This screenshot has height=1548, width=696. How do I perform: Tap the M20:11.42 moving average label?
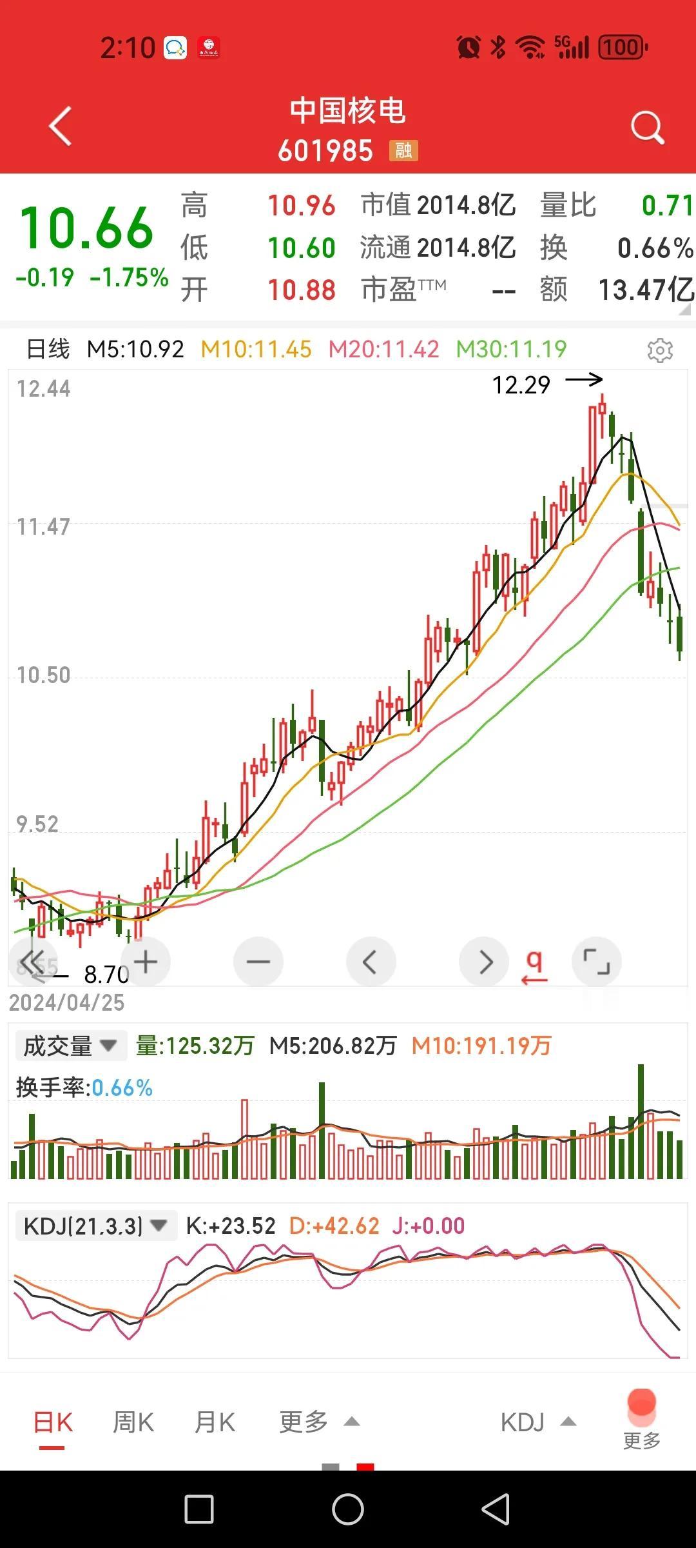383,350
